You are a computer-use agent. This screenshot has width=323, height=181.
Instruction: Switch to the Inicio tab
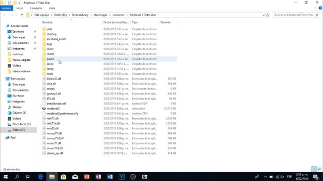tap(20, 8)
